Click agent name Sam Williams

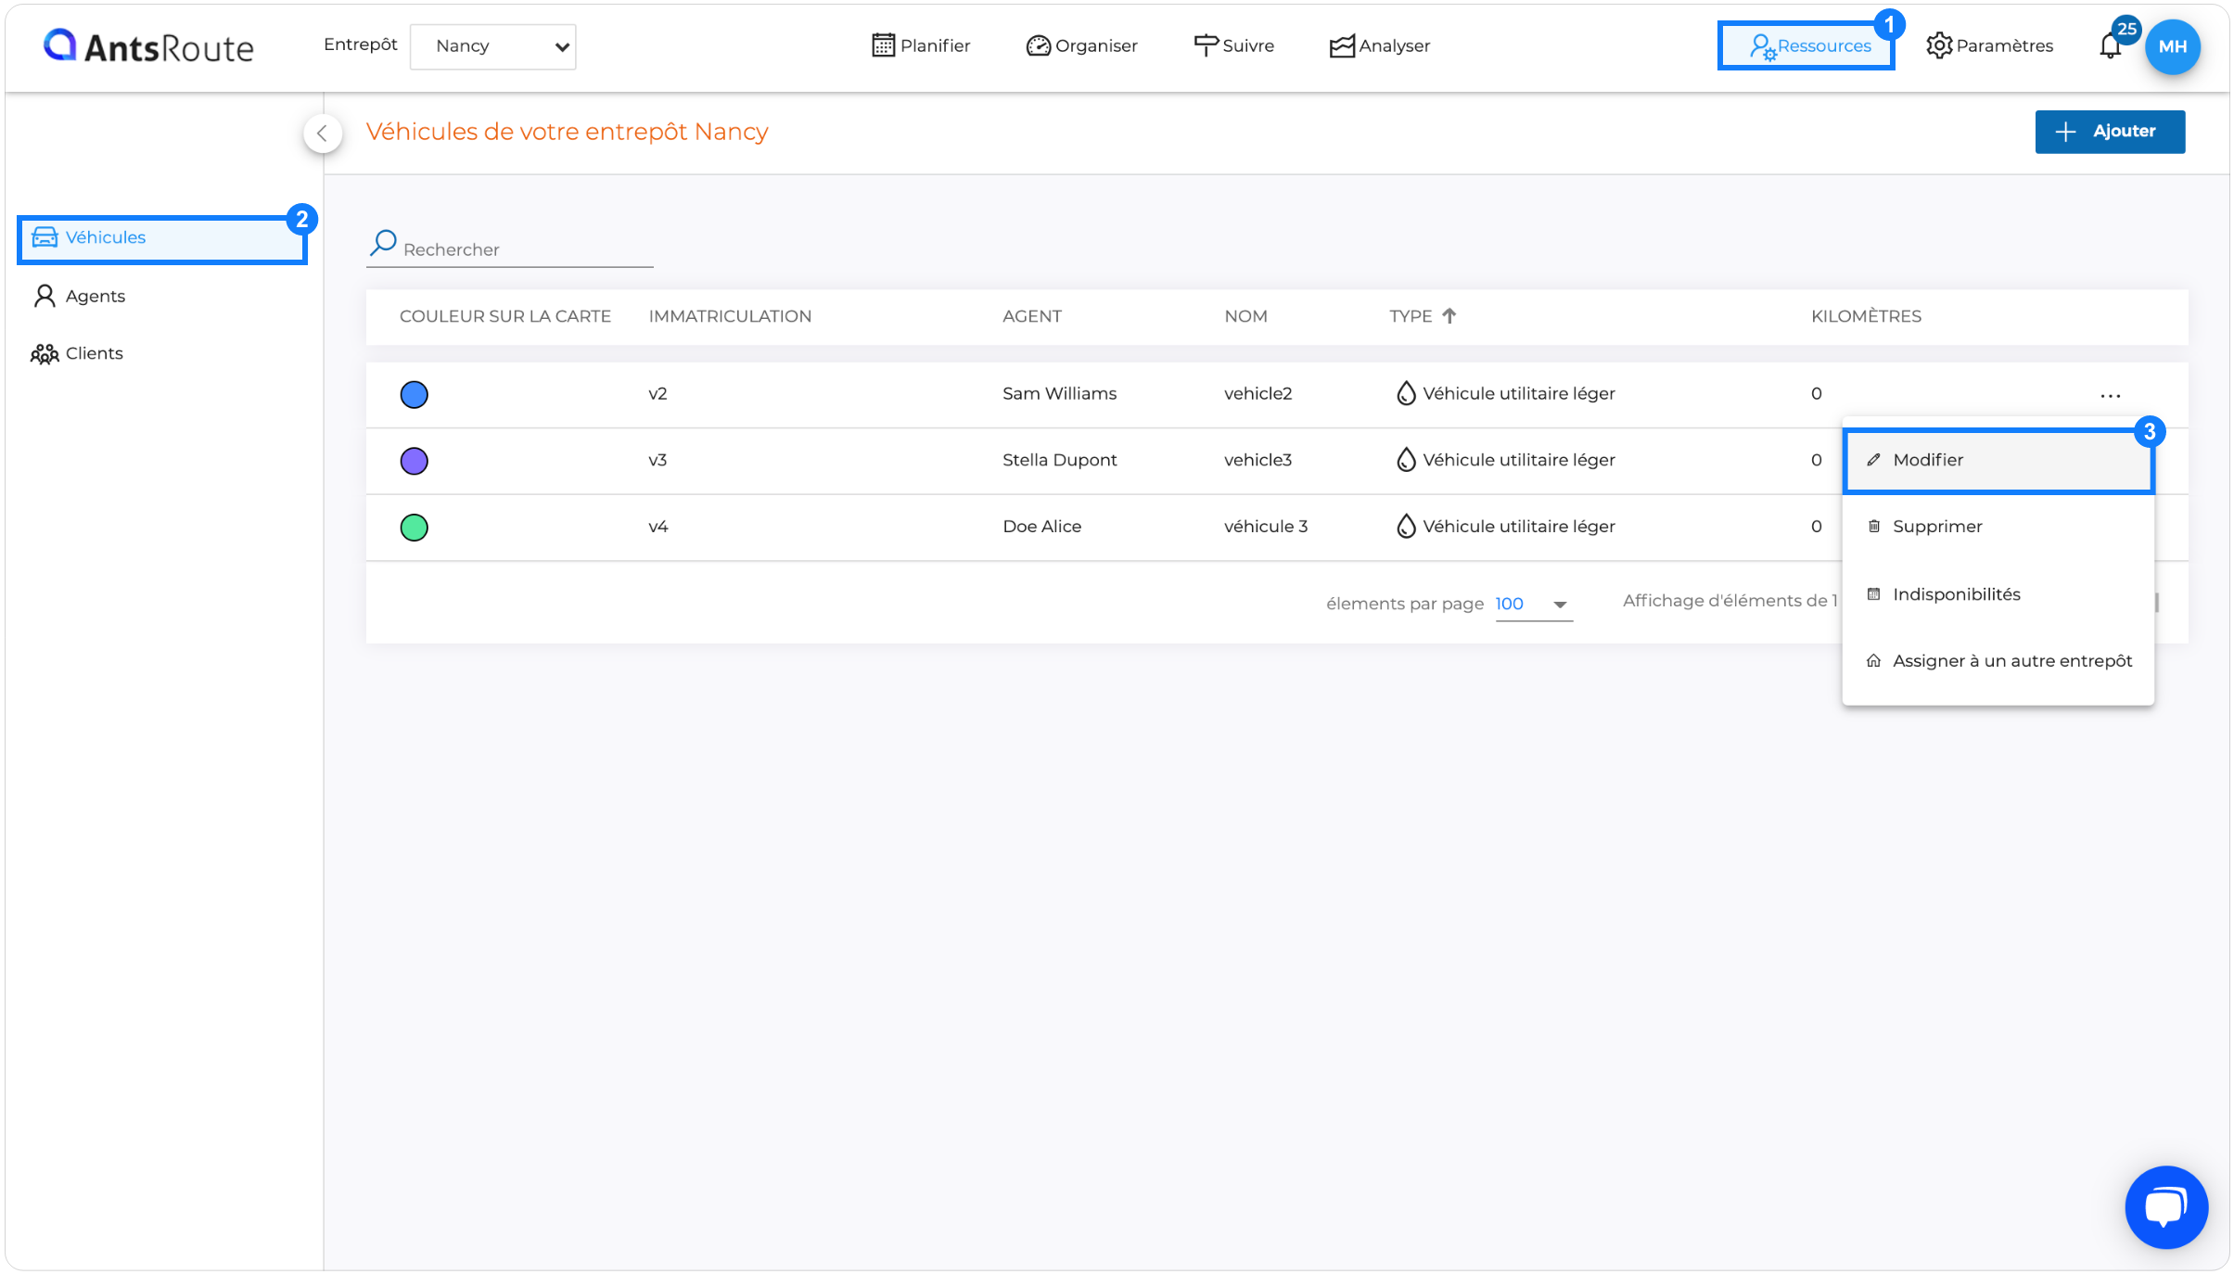coord(1059,394)
